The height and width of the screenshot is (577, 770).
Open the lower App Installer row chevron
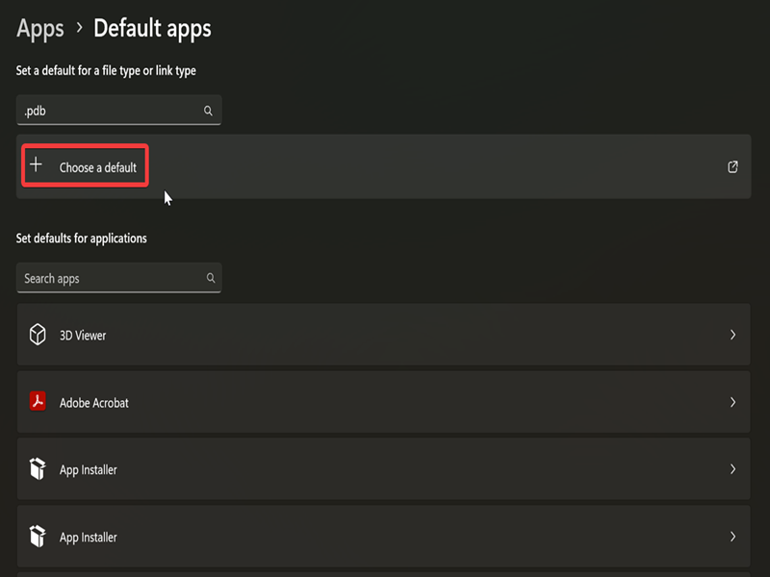click(x=732, y=537)
